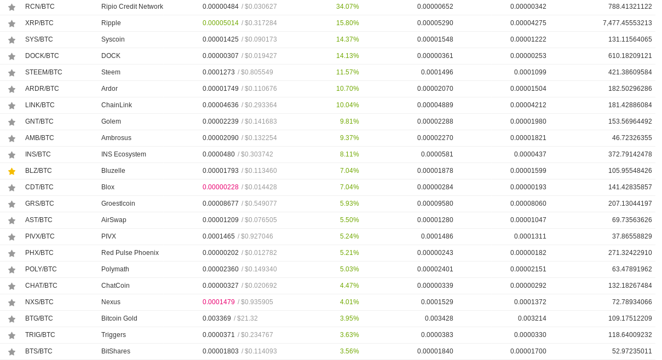Go to BLZ/BTC pair
The height and width of the screenshot is (360, 662).
(x=38, y=171)
